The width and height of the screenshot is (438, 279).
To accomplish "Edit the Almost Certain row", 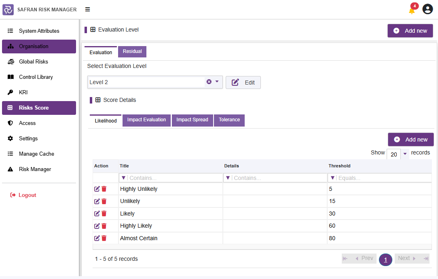I will click(97, 238).
